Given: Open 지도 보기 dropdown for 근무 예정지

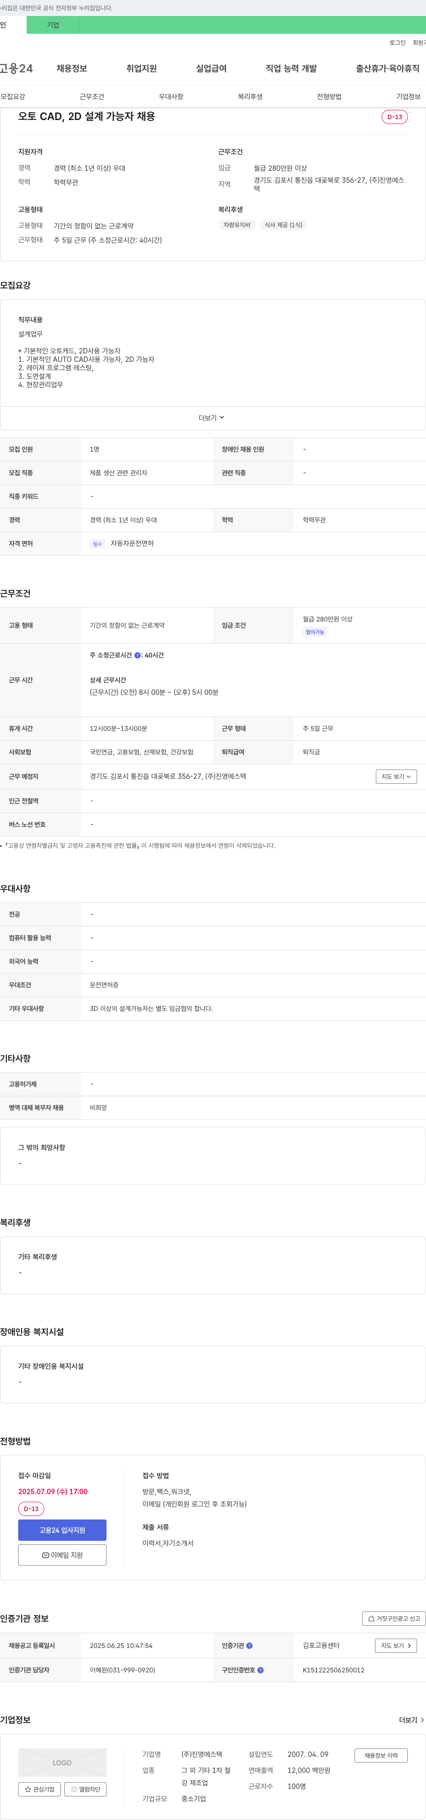Looking at the screenshot, I should tap(396, 777).
